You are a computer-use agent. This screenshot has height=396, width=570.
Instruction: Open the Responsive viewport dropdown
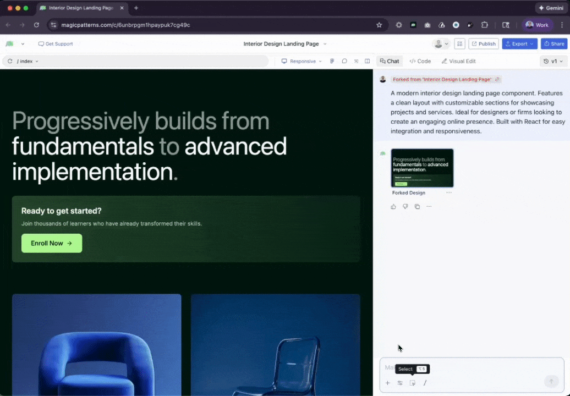(302, 61)
